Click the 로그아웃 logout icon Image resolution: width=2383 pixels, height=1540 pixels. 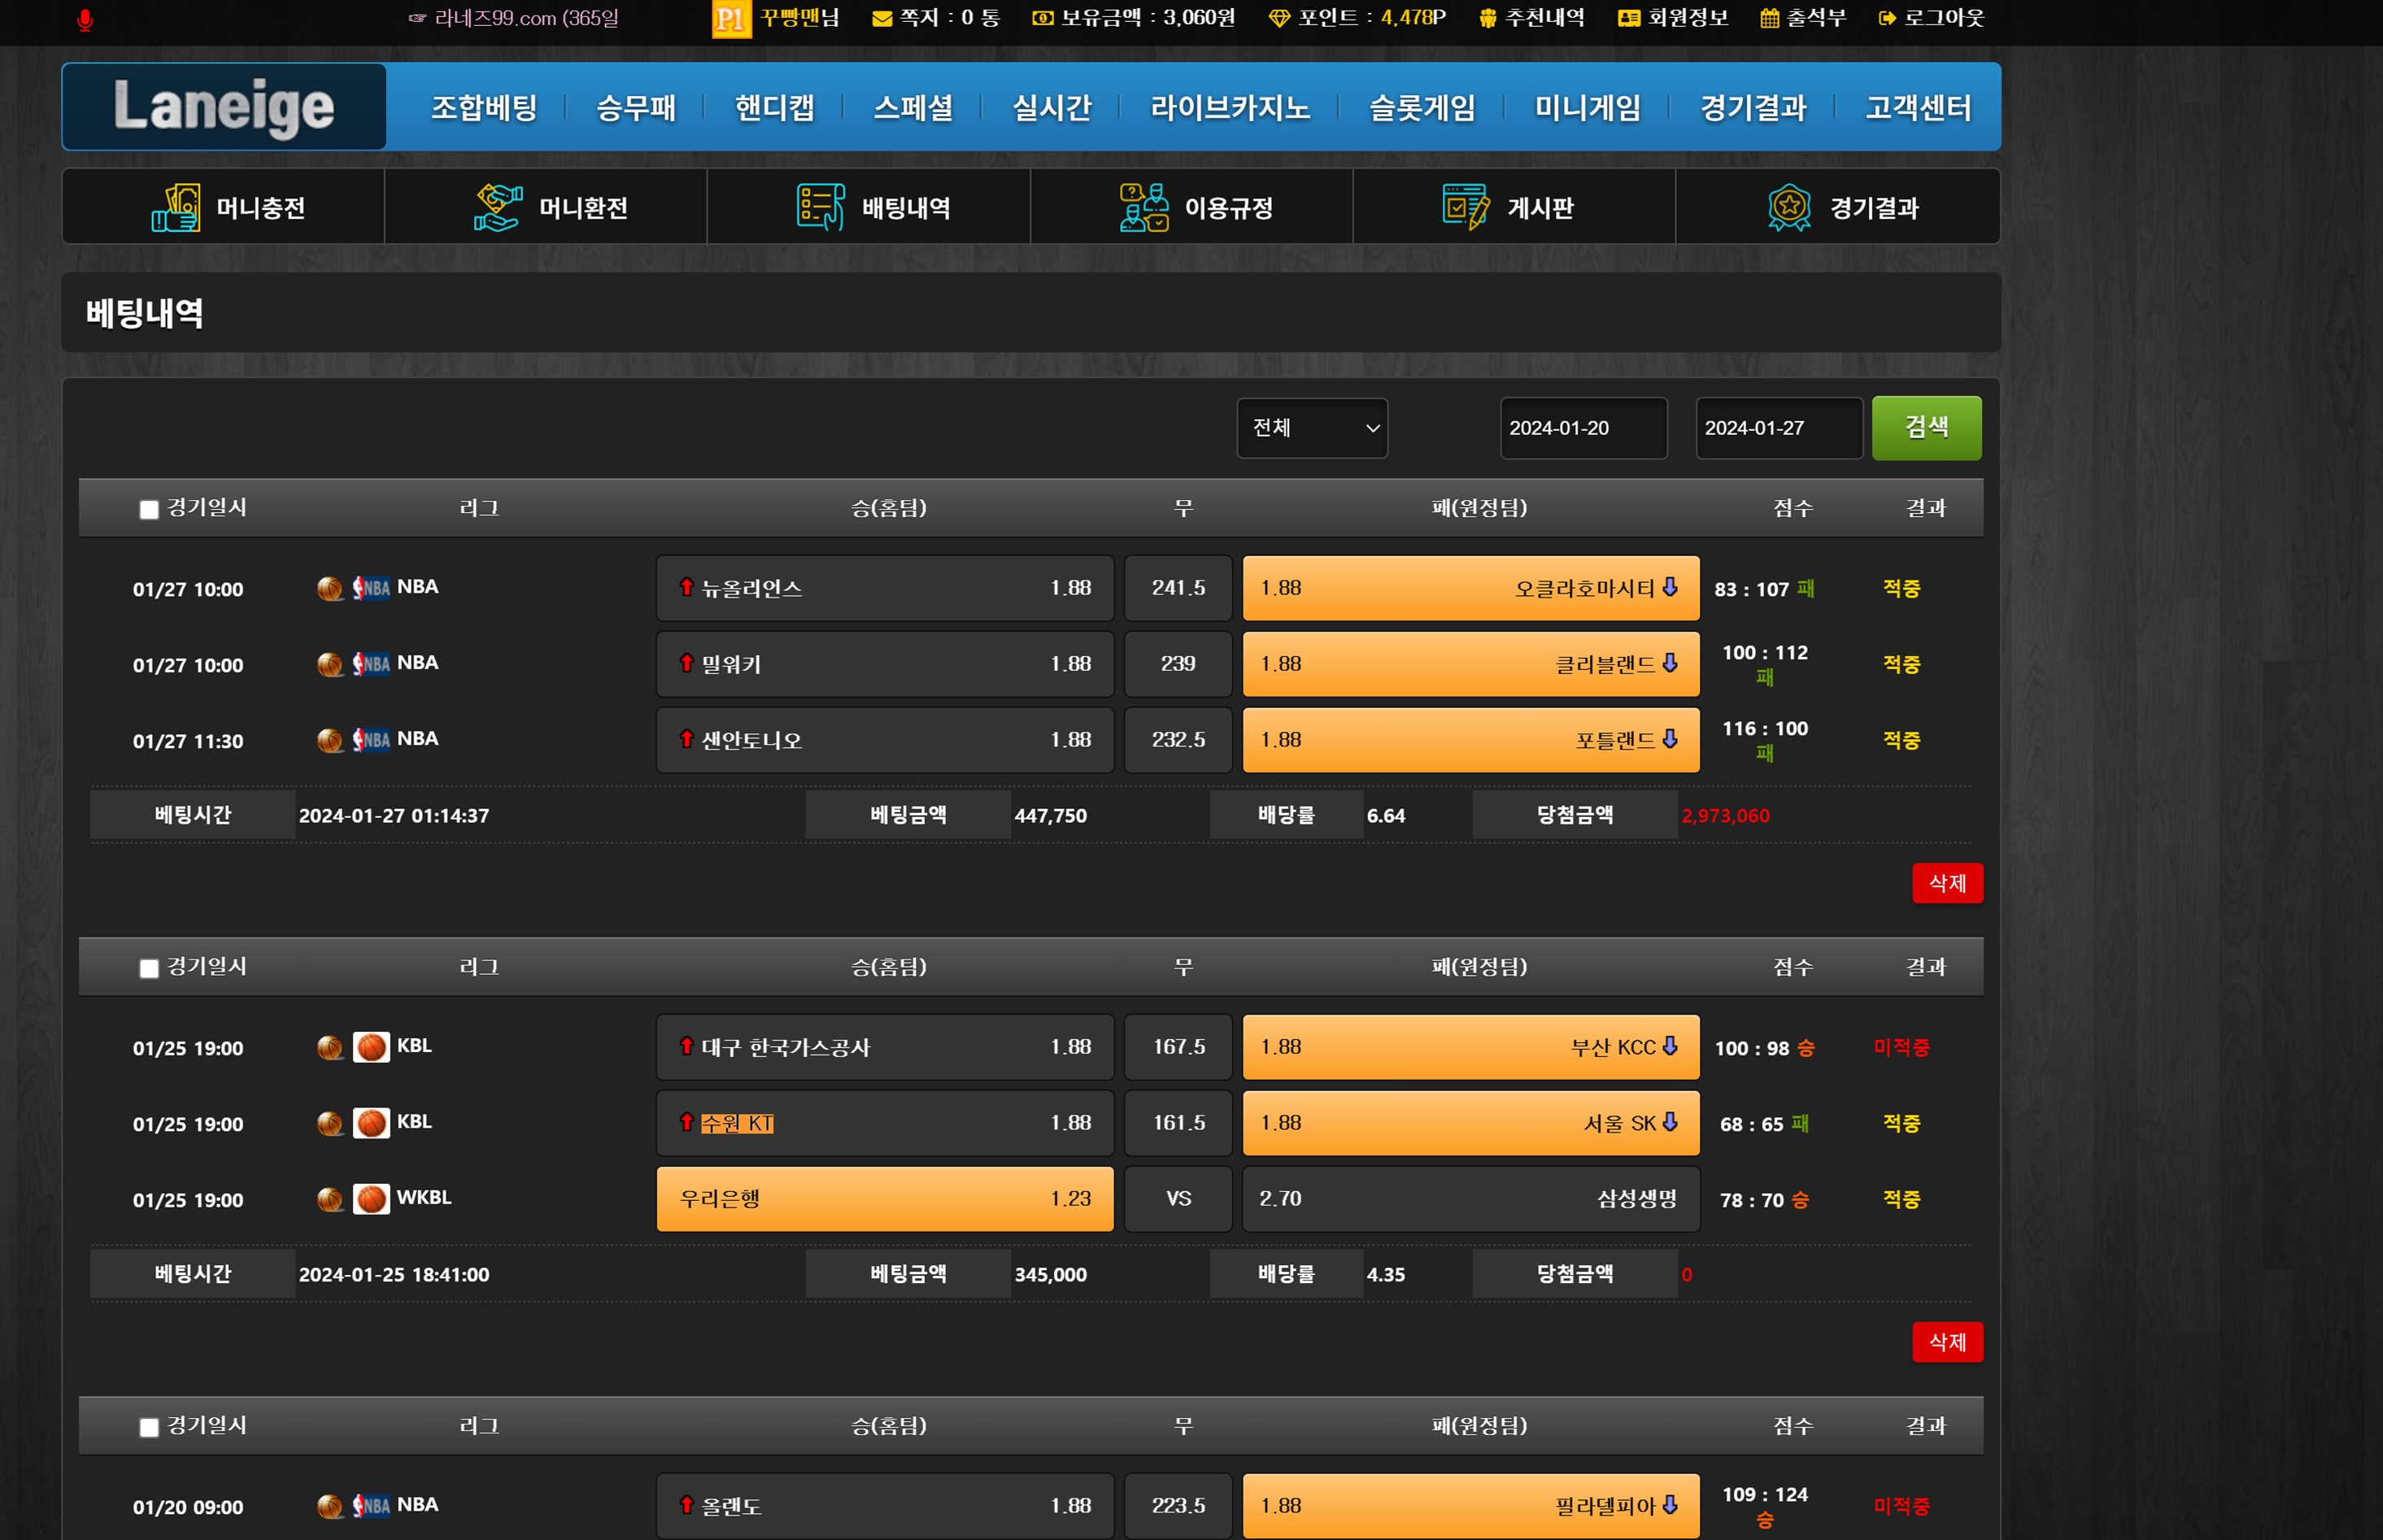tap(1887, 19)
